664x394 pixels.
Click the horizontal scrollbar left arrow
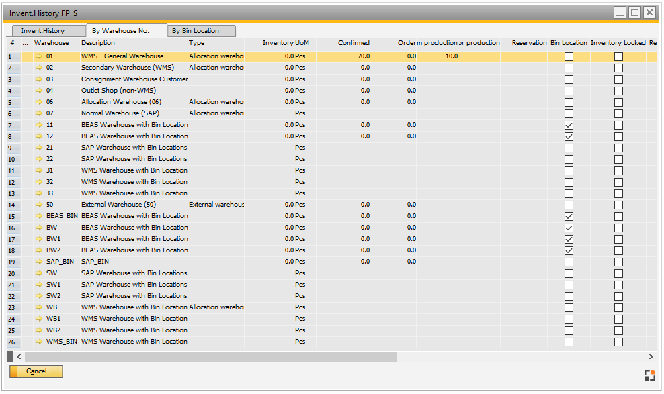pos(18,357)
